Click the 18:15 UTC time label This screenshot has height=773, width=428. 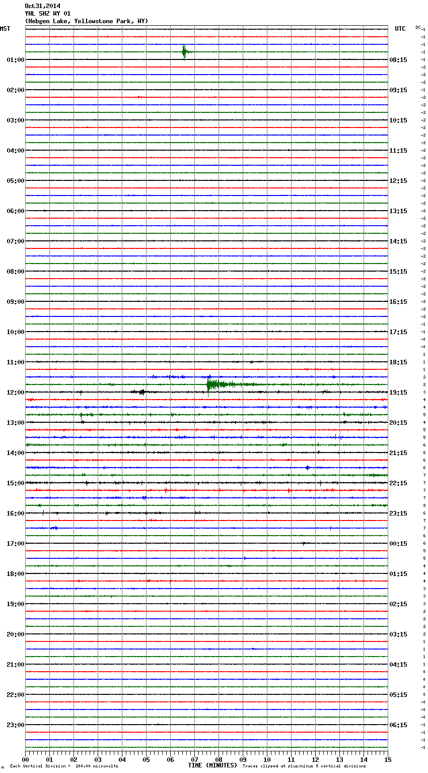click(x=398, y=362)
